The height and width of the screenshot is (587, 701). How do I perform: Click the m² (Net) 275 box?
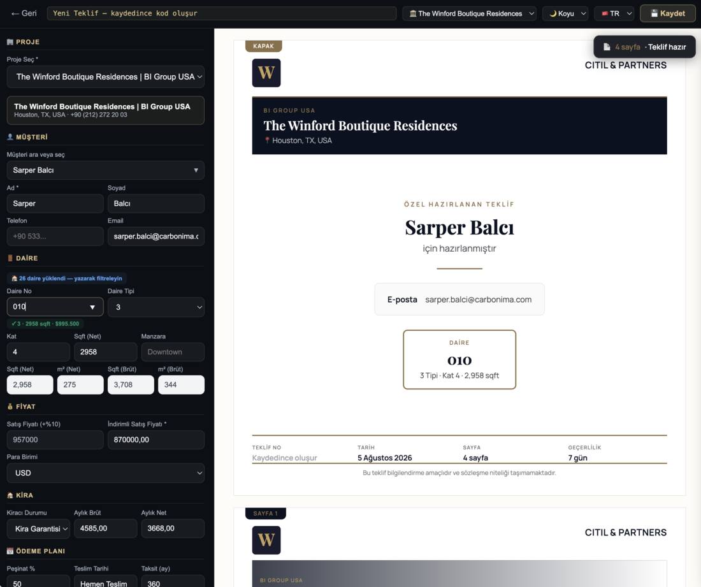click(x=80, y=384)
